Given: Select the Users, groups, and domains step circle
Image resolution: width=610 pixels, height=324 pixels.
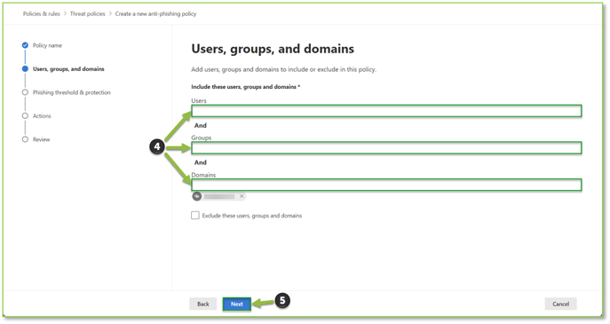Looking at the screenshot, I should (25, 69).
